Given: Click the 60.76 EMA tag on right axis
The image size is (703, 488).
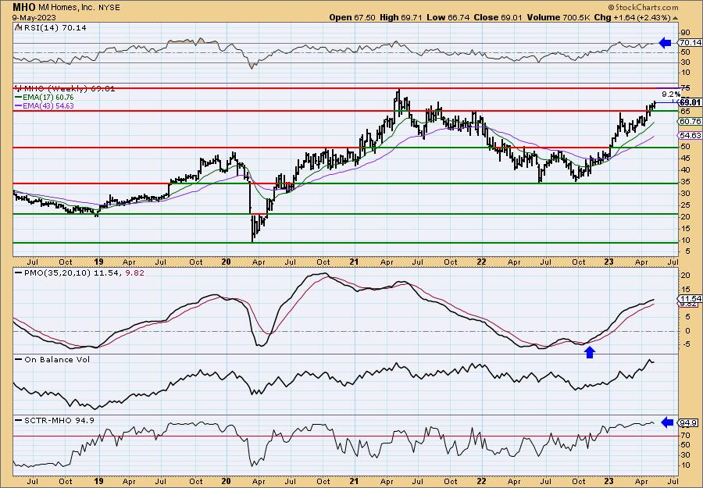Looking at the screenshot, I should coord(690,122).
